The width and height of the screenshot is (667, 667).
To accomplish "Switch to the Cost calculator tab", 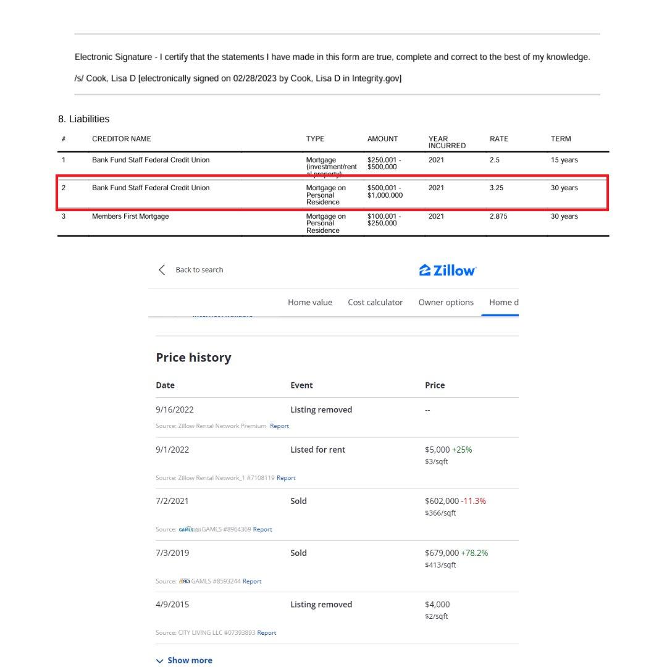I will point(375,302).
